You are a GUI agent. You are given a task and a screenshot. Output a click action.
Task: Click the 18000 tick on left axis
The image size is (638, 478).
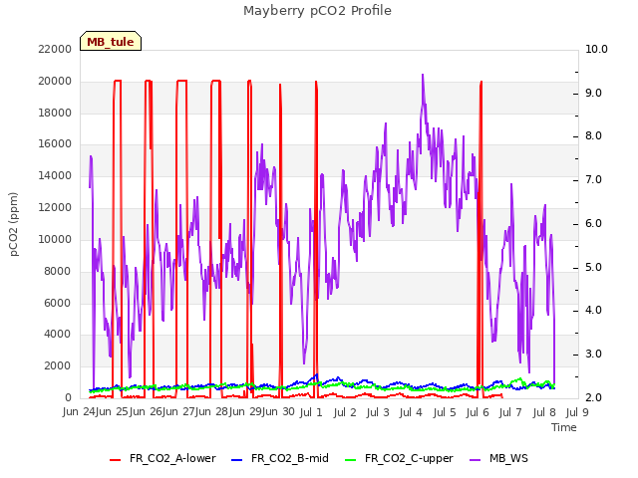pos(55,113)
